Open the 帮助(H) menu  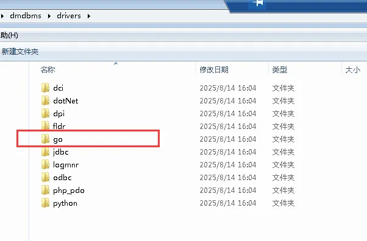coord(9,35)
